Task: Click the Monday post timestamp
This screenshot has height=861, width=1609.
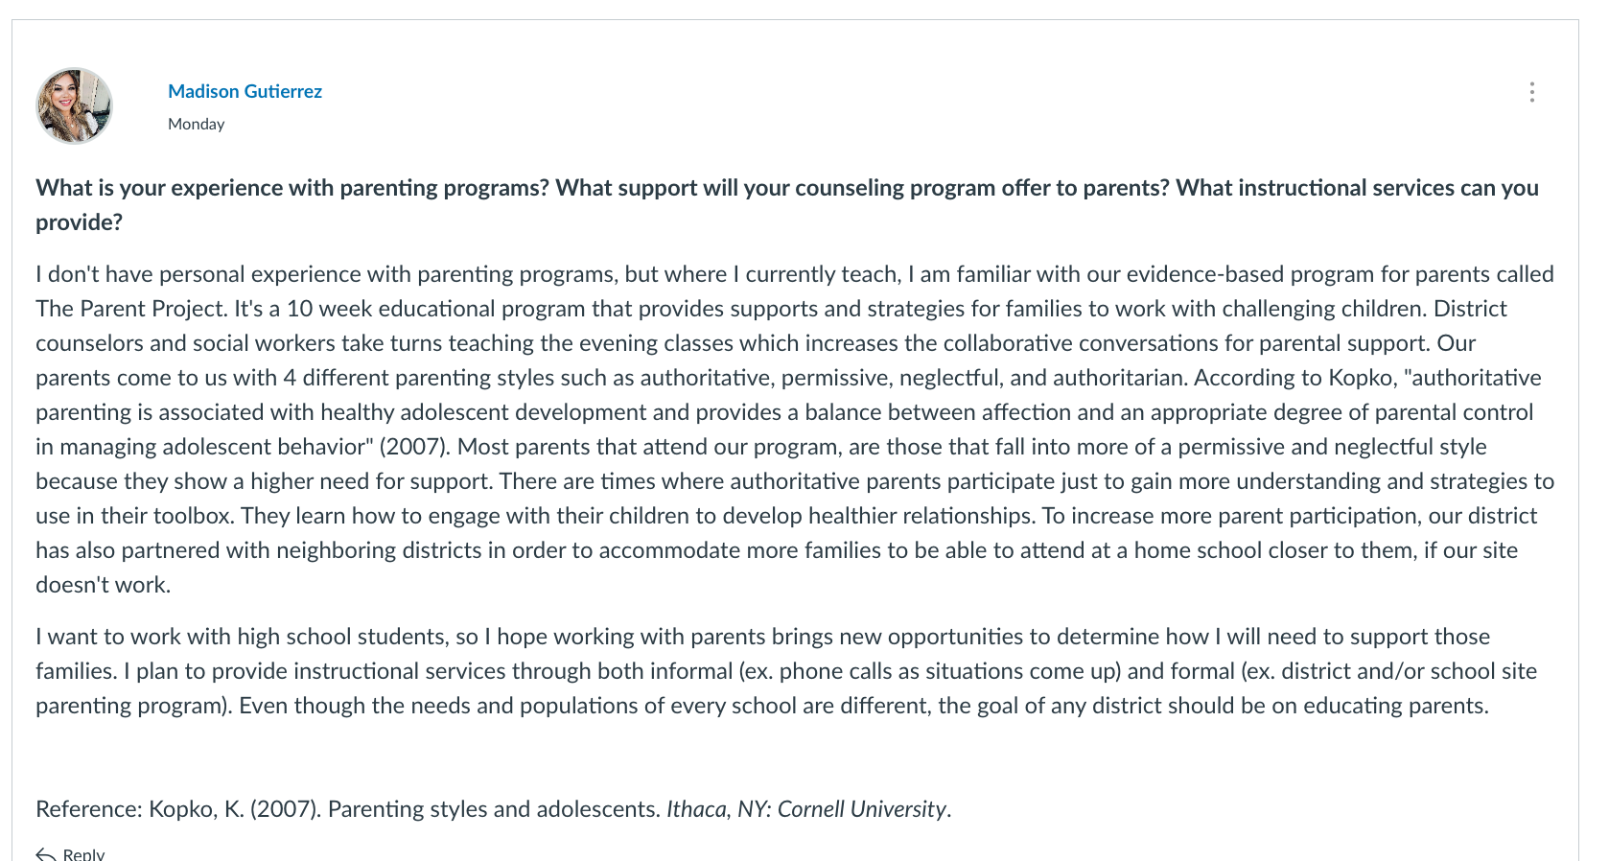Action: coord(196,124)
